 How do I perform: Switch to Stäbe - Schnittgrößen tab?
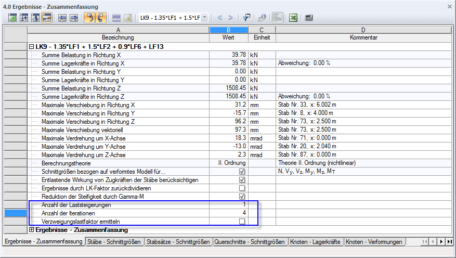click(114, 242)
